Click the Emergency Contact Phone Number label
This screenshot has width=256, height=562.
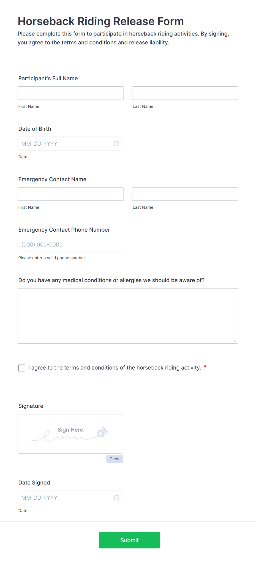pos(64,230)
